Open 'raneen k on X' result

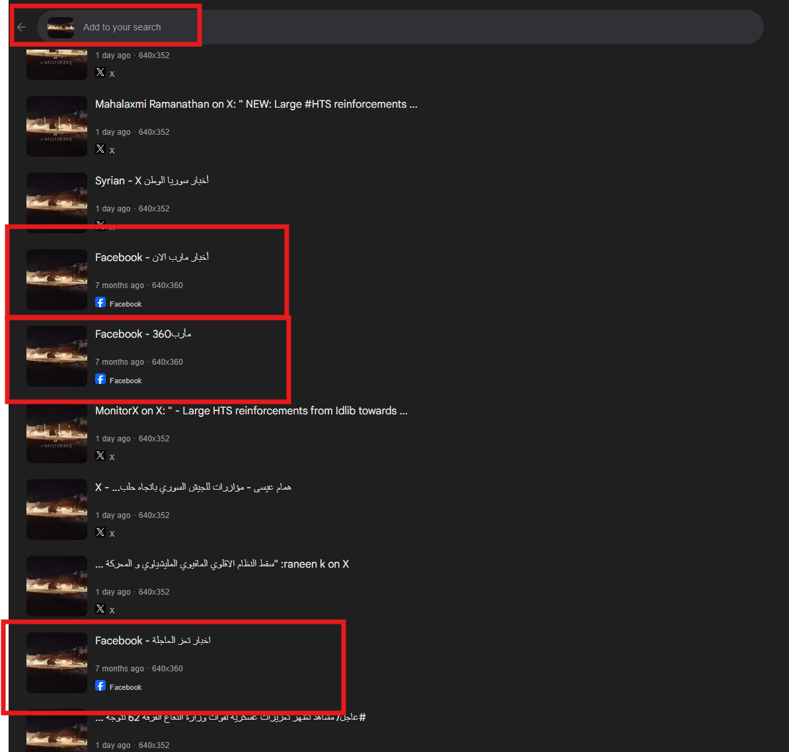(x=222, y=564)
